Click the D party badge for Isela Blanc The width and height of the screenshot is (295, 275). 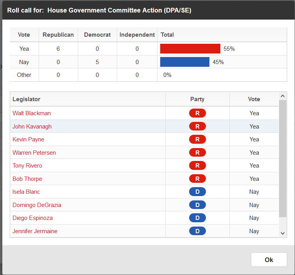pos(197,192)
